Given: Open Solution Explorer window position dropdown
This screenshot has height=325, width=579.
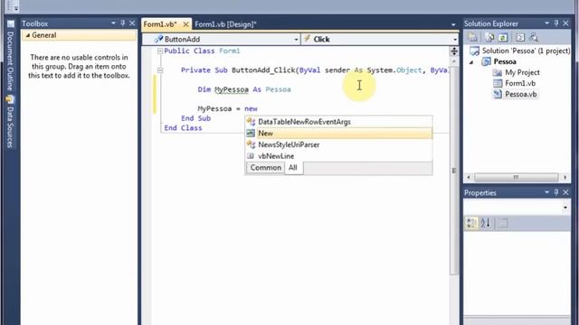Looking at the screenshot, I should point(546,23).
